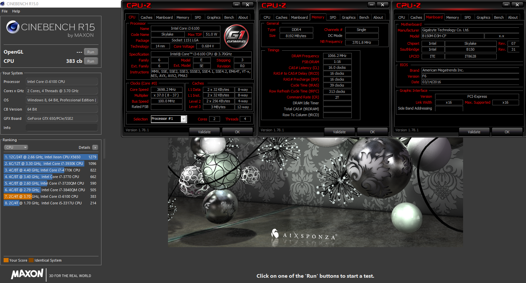Image resolution: width=526 pixels, height=283 pixels.
Task: Click the Cinebench logo sphere icon
Action: [13, 27]
